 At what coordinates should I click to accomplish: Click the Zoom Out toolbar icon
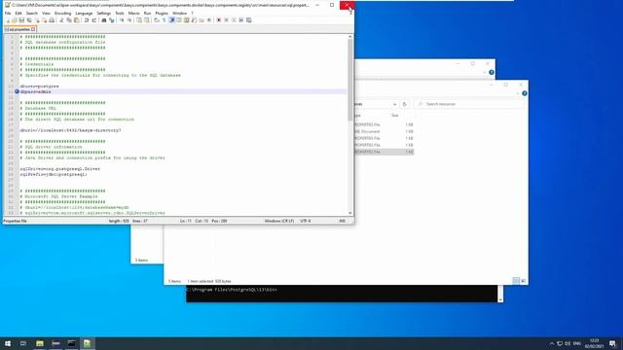click(x=129, y=19)
